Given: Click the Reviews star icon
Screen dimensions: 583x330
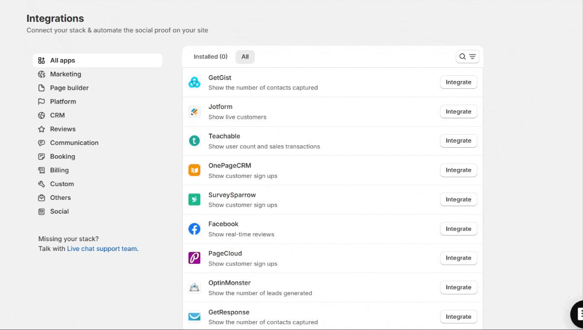Looking at the screenshot, I should coord(42,129).
